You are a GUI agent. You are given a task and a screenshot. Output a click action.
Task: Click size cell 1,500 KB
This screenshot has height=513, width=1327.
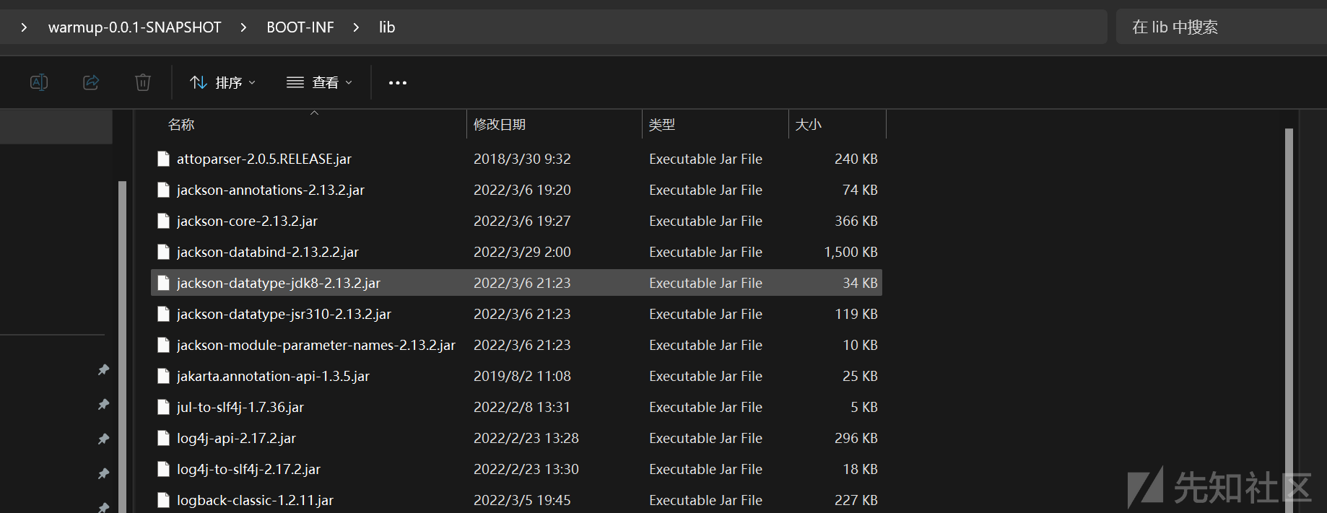850,252
